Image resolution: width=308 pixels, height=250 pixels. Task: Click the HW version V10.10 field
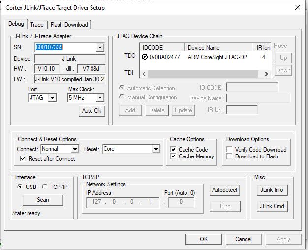(47, 69)
